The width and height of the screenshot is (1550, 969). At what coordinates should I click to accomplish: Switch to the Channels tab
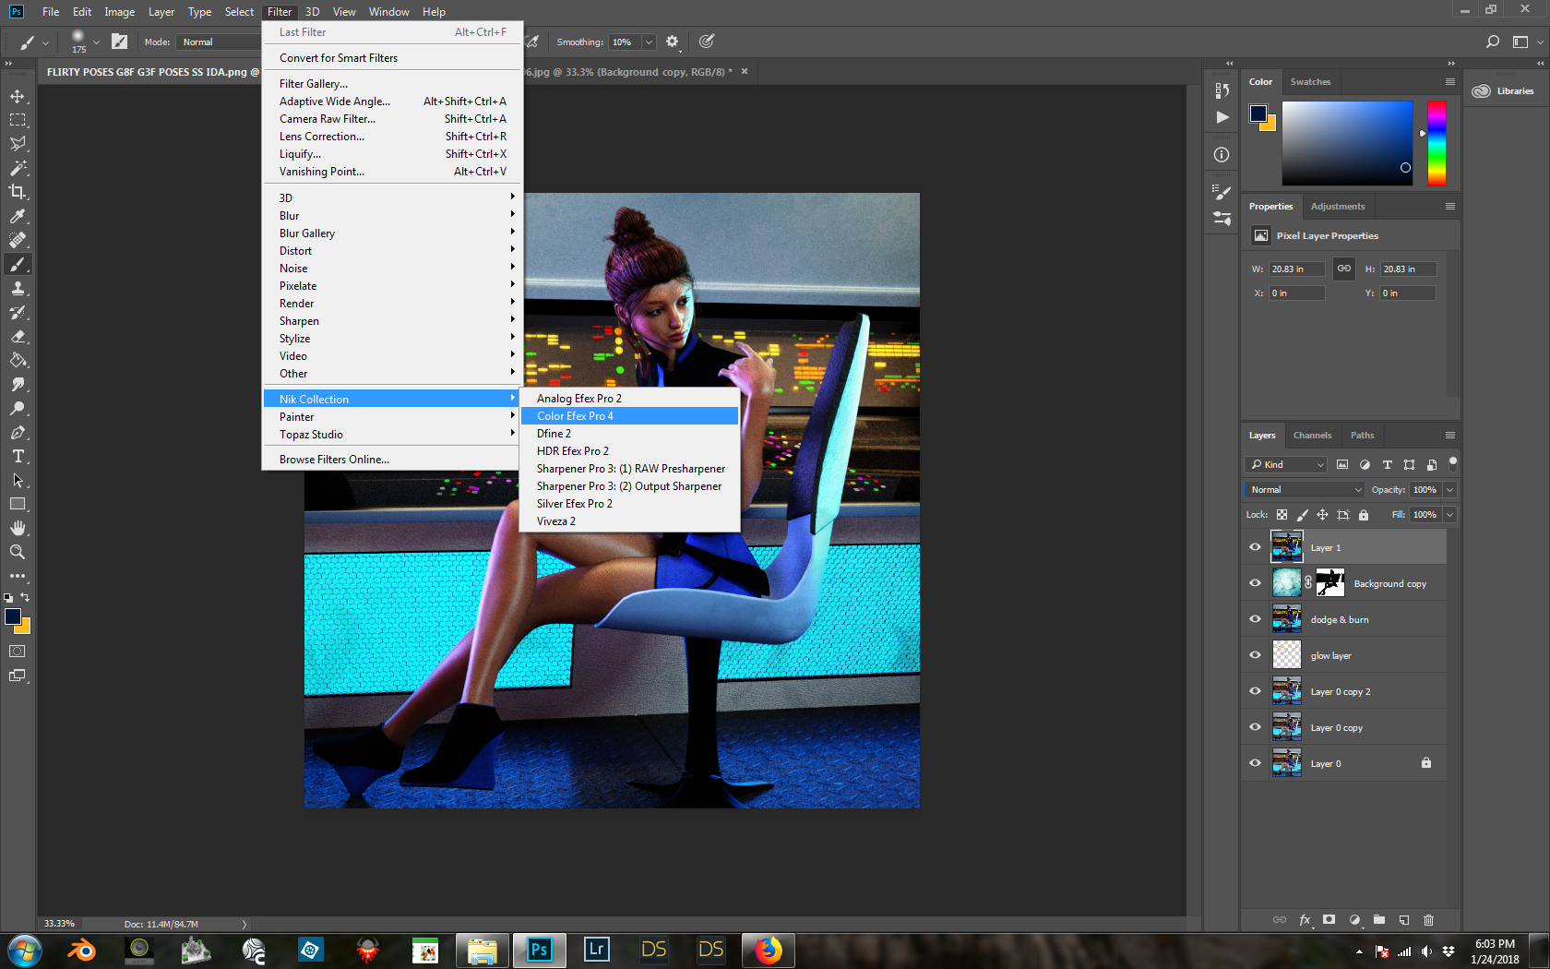1312,436
